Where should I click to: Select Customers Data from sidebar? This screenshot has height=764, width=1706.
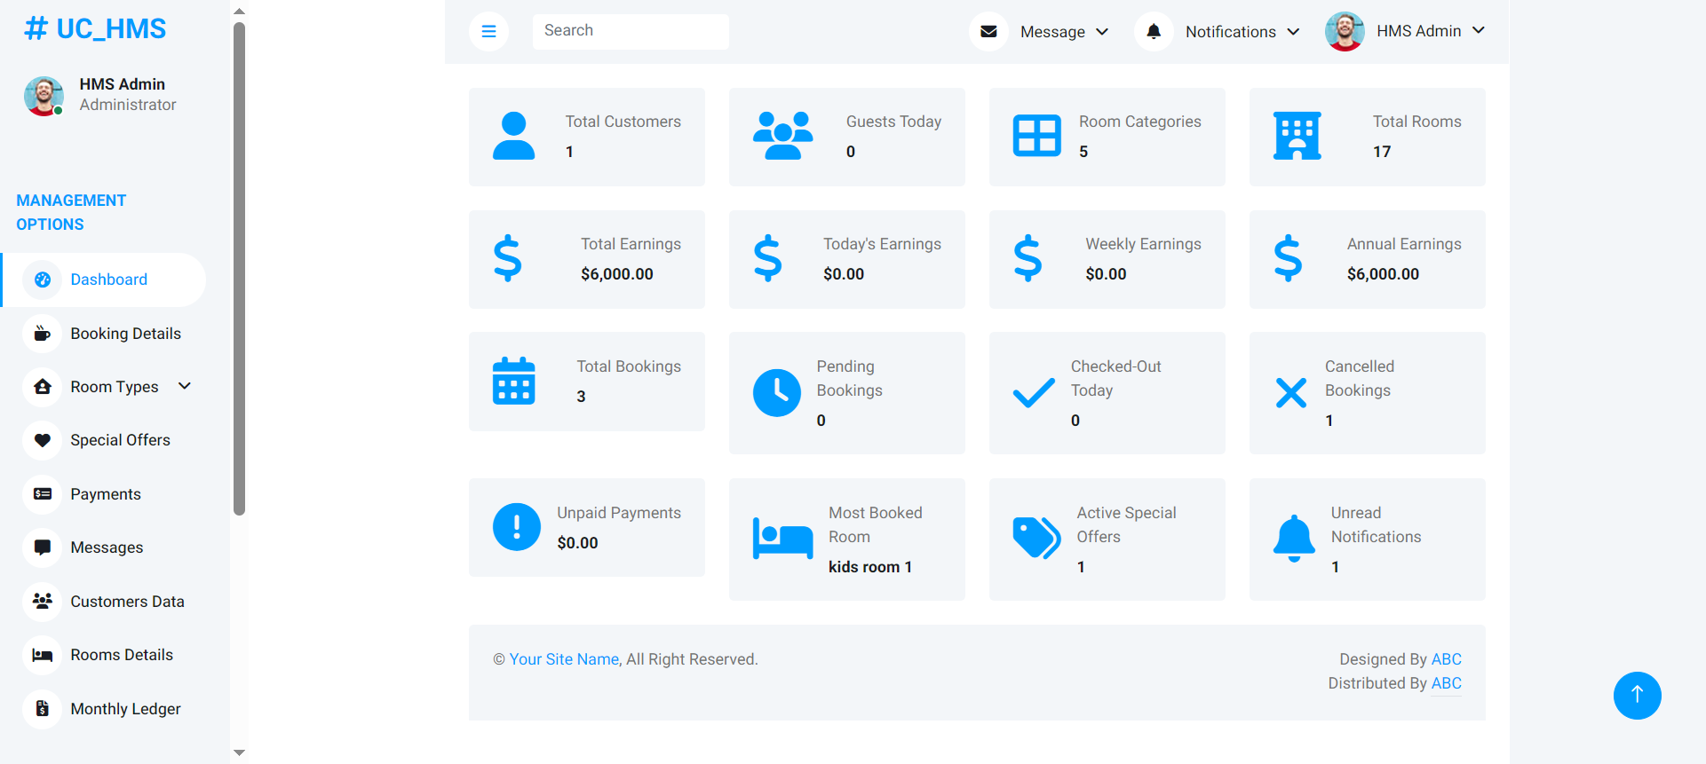[x=127, y=602]
